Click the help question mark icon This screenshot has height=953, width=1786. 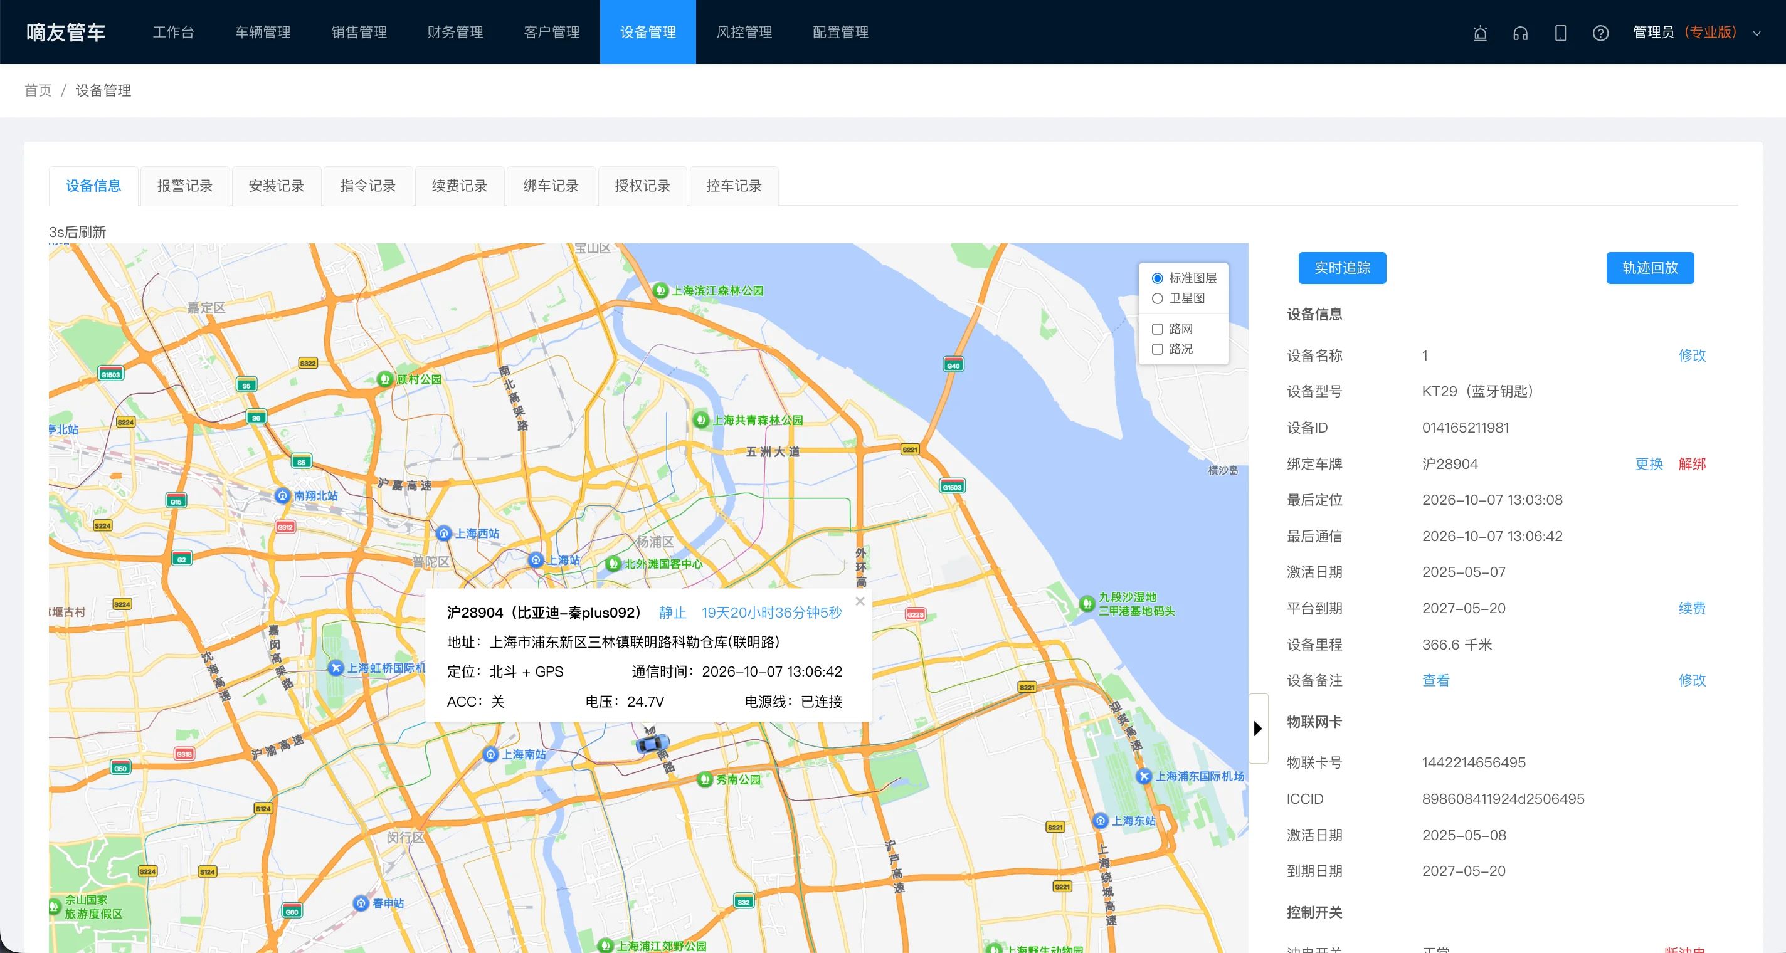pyautogui.click(x=1601, y=33)
